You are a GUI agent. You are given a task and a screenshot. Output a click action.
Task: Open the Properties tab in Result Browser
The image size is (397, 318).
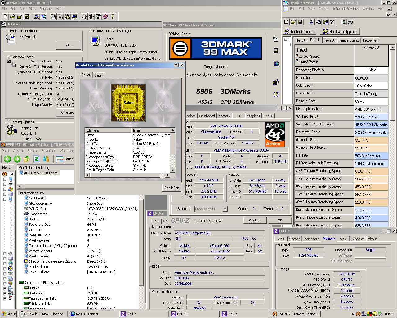click(370, 40)
